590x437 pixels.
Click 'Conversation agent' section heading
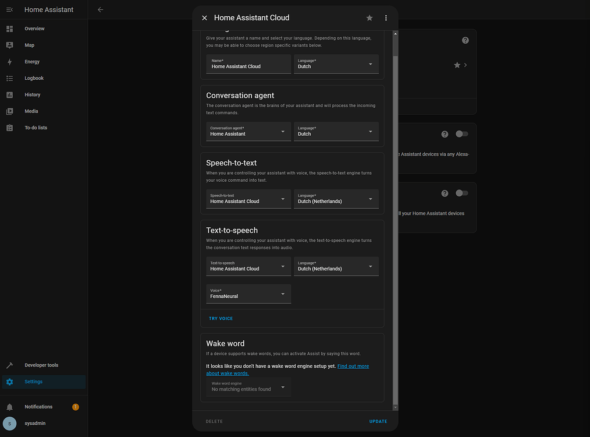tap(240, 96)
